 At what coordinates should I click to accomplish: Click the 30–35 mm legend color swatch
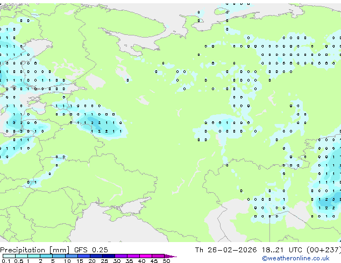point(120,256)
